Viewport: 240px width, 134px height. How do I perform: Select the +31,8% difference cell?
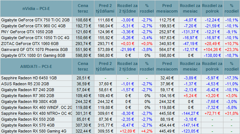tap(232, 113)
